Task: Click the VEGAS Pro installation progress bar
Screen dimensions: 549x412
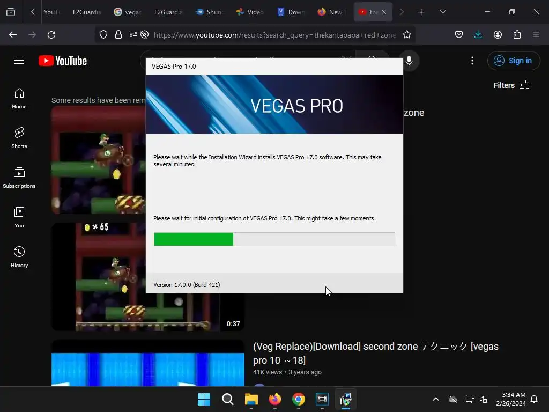Action: coord(274,239)
